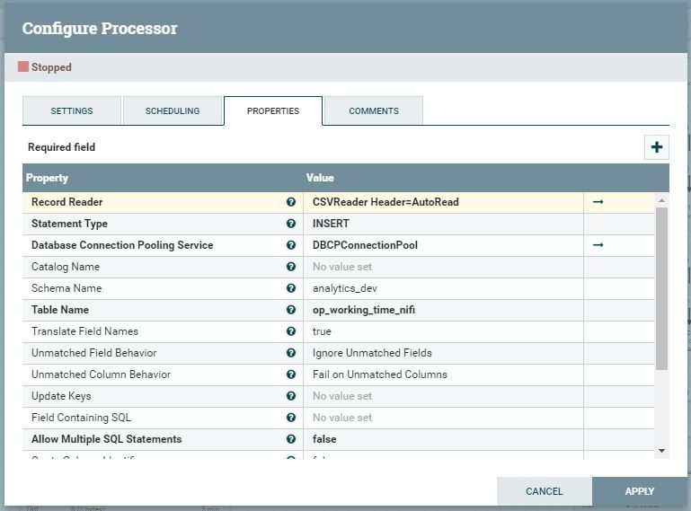Viewport: 691px width, 511px height.
Task: Click the Cancel button
Action: pos(545,491)
